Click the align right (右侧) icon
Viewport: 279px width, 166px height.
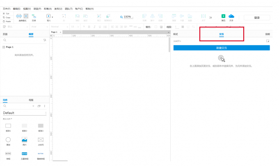(160, 16)
